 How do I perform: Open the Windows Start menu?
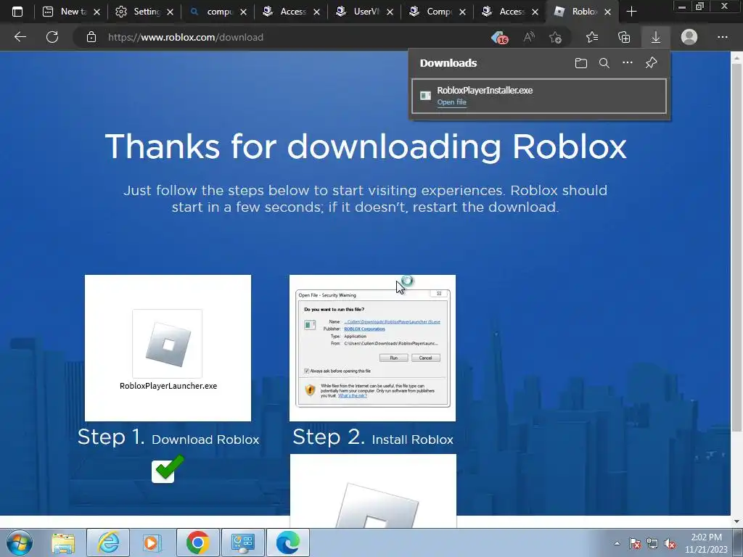pyautogui.click(x=20, y=542)
